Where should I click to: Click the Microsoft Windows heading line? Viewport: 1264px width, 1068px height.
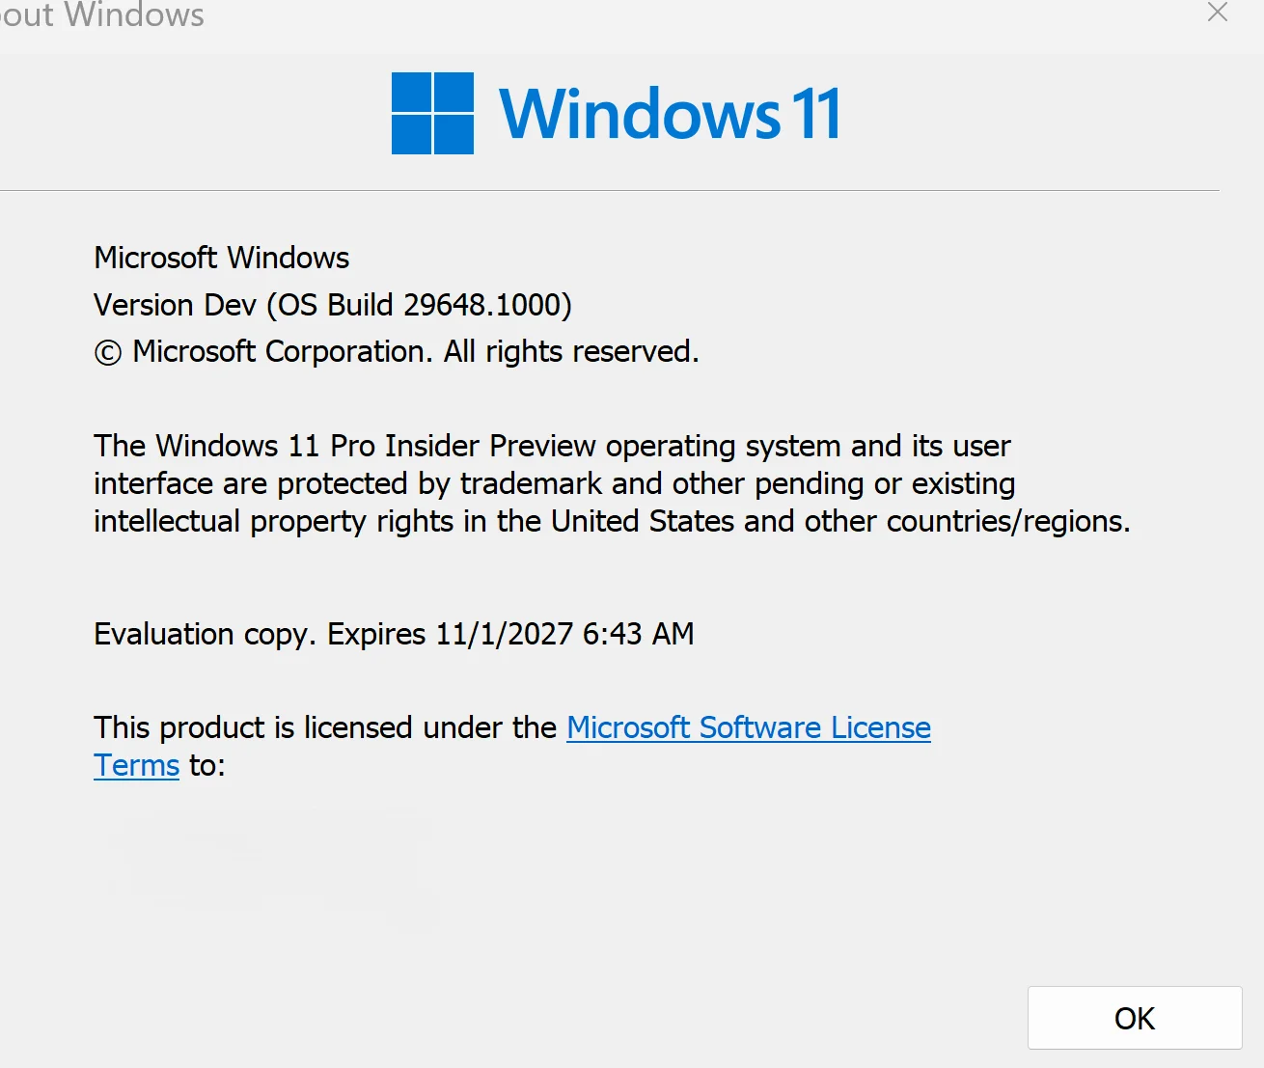coord(222,258)
